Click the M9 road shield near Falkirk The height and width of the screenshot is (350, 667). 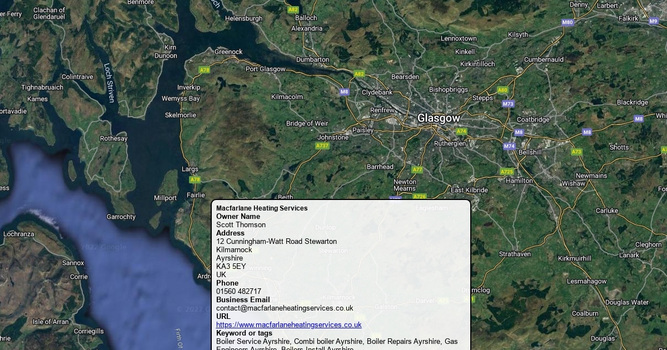coord(654,21)
